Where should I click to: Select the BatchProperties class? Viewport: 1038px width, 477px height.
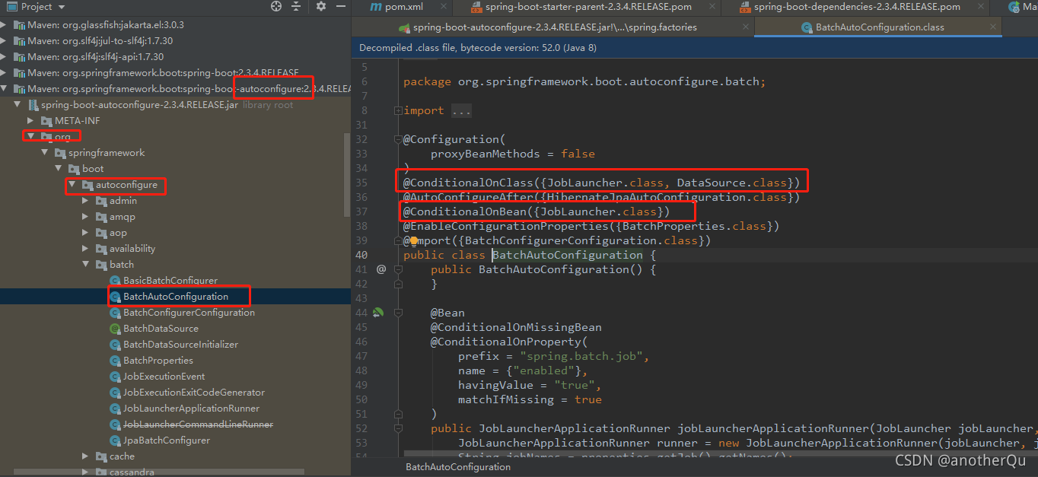[x=158, y=360]
